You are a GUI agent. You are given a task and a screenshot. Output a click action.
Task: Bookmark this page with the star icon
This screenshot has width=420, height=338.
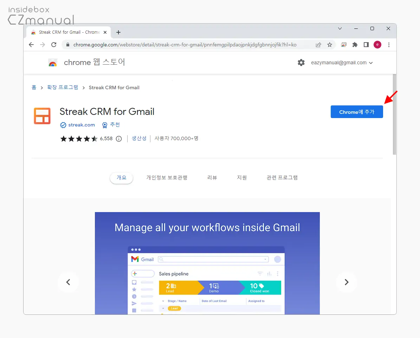point(330,45)
